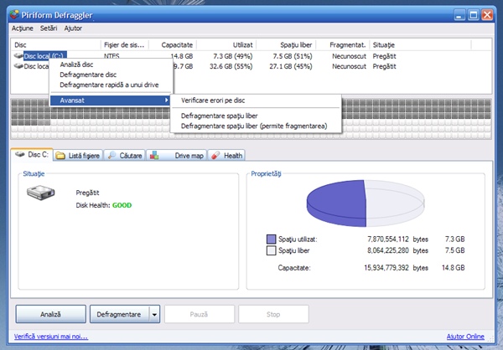
Task: Click the Analiză button
Action: pyautogui.click(x=50, y=314)
